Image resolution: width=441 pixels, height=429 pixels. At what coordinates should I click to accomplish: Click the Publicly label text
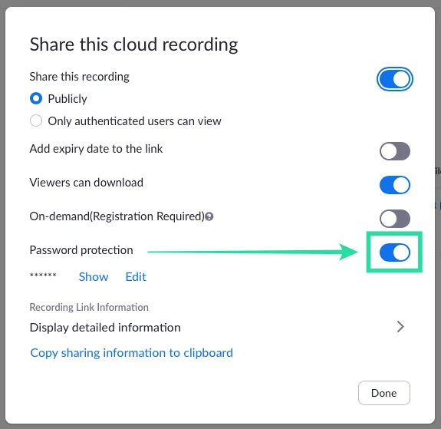[x=67, y=99]
